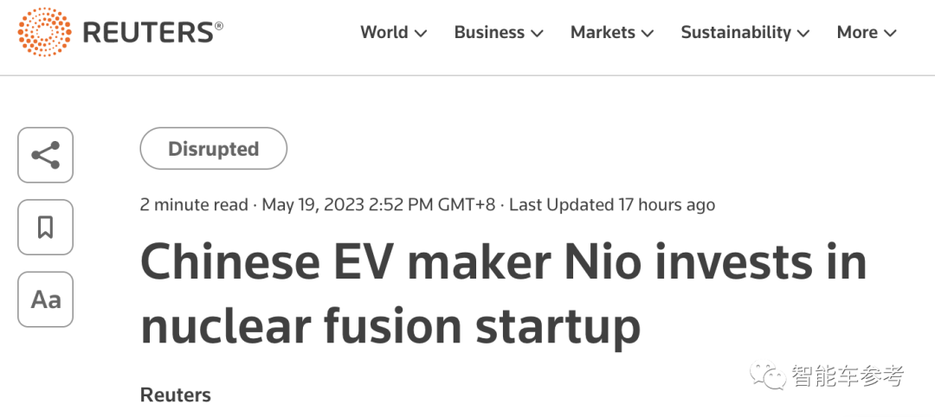Toggle the bookmark icon to save the article
The height and width of the screenshot is (417, 935).
[x=46, y=228]
